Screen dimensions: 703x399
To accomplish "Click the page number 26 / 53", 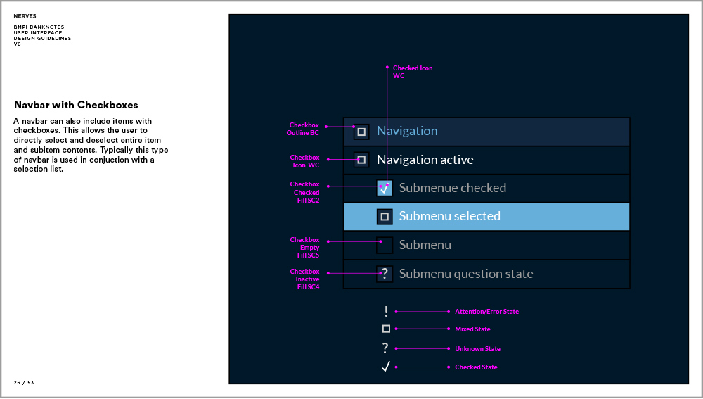I will (x=24, y=382).
